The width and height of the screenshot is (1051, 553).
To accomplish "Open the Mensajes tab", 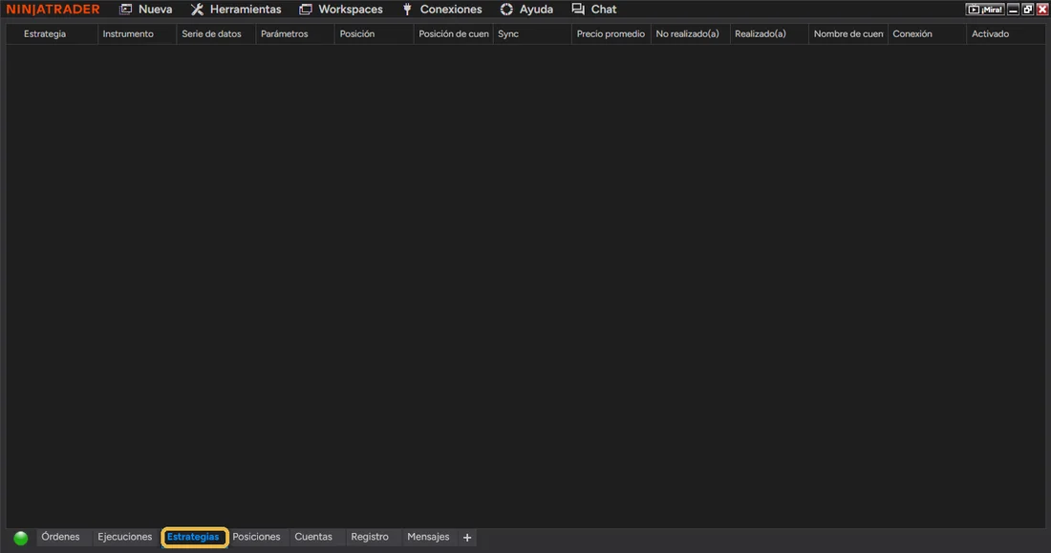I will click(428, 537).
